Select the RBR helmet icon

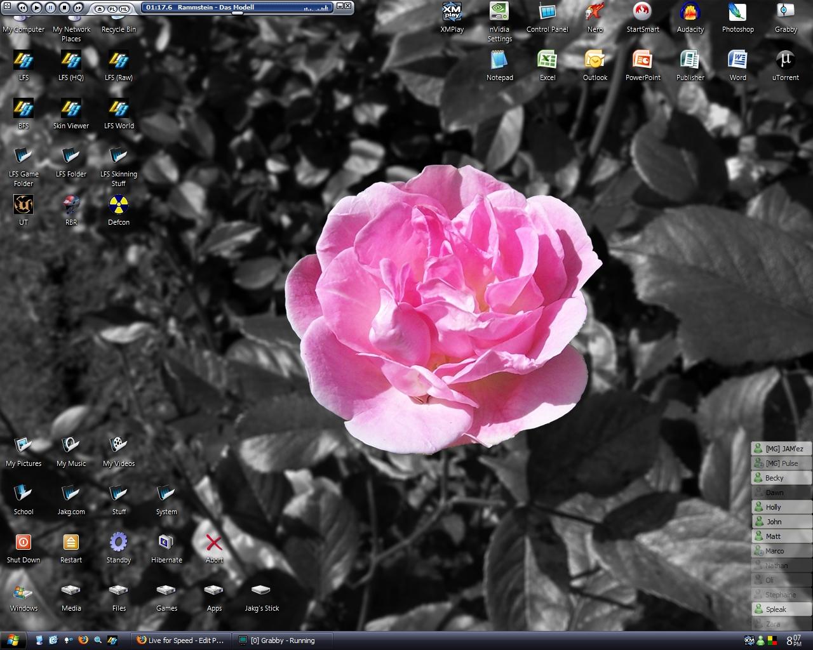tap(71, 204)
